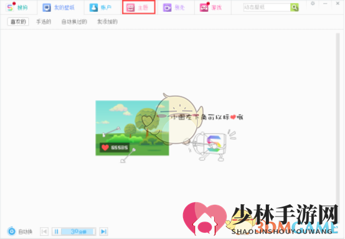Show the 我添加的 wallpapers

107,22
